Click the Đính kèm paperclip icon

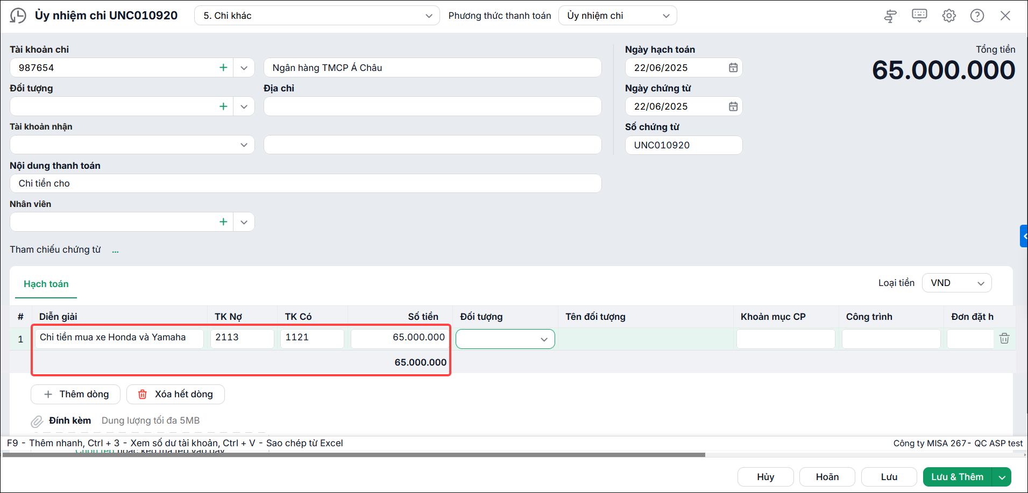pyautogui.click(x=37, y=421)
